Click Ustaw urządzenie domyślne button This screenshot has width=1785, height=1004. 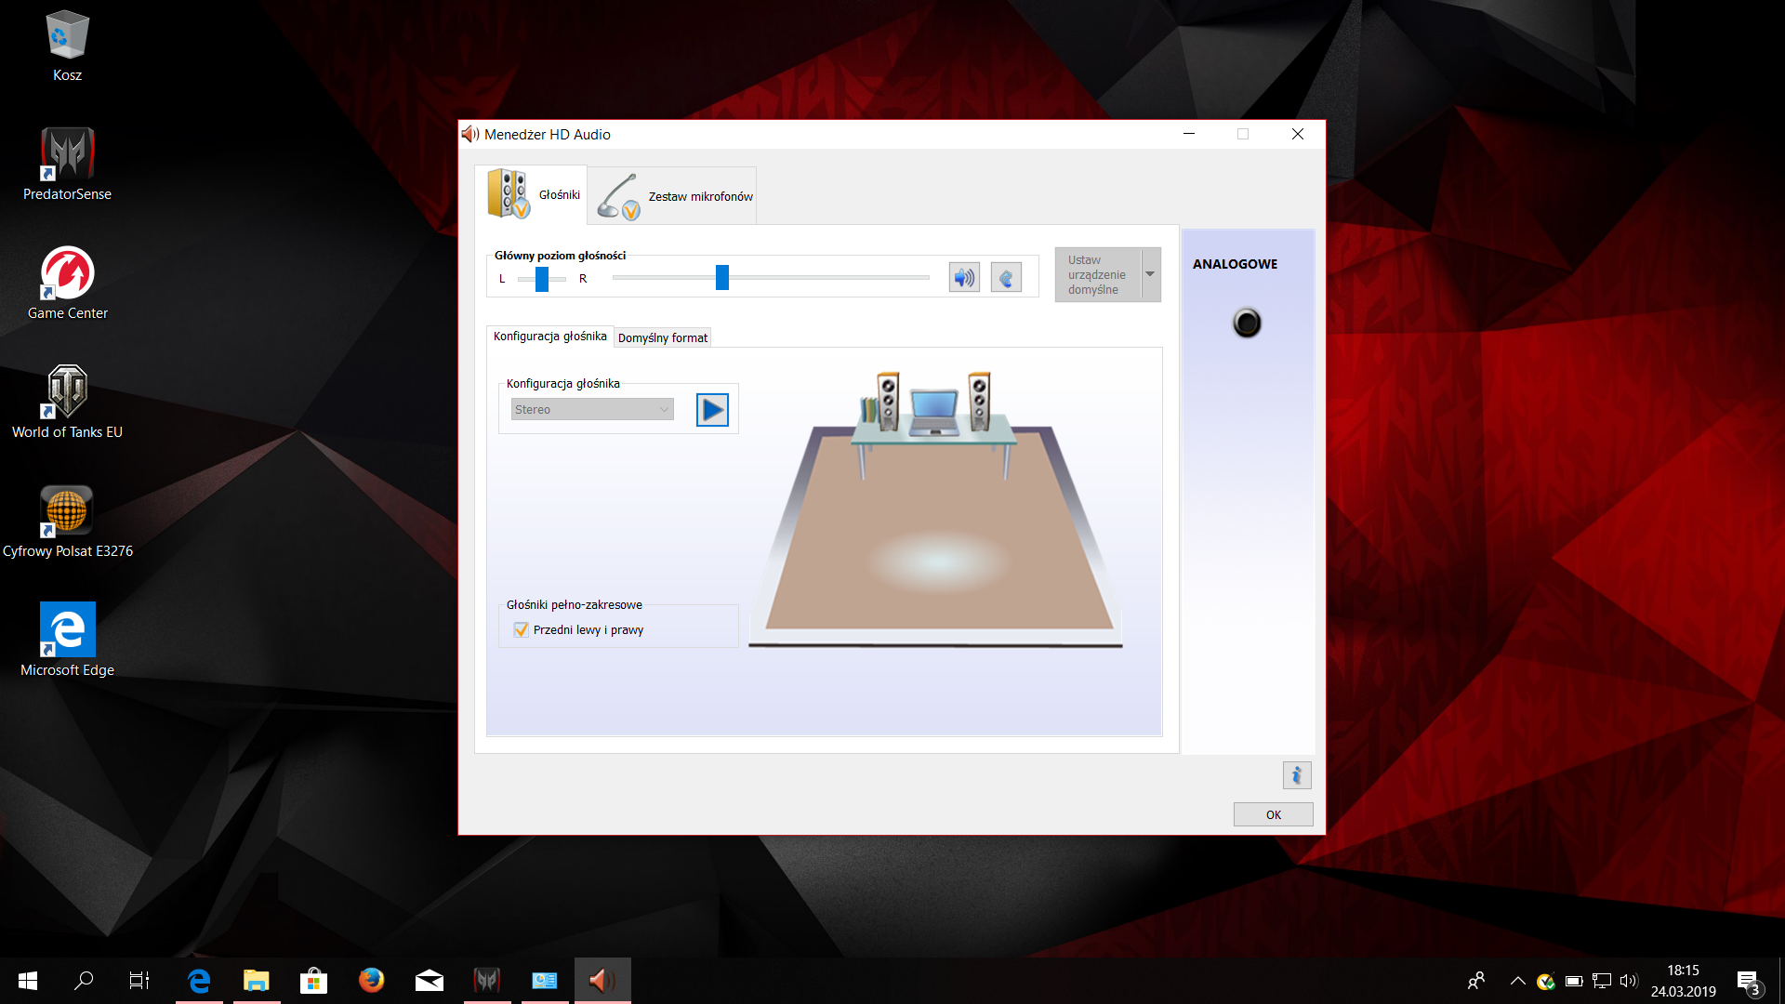pyautogui.click(x=1098, y=274)
